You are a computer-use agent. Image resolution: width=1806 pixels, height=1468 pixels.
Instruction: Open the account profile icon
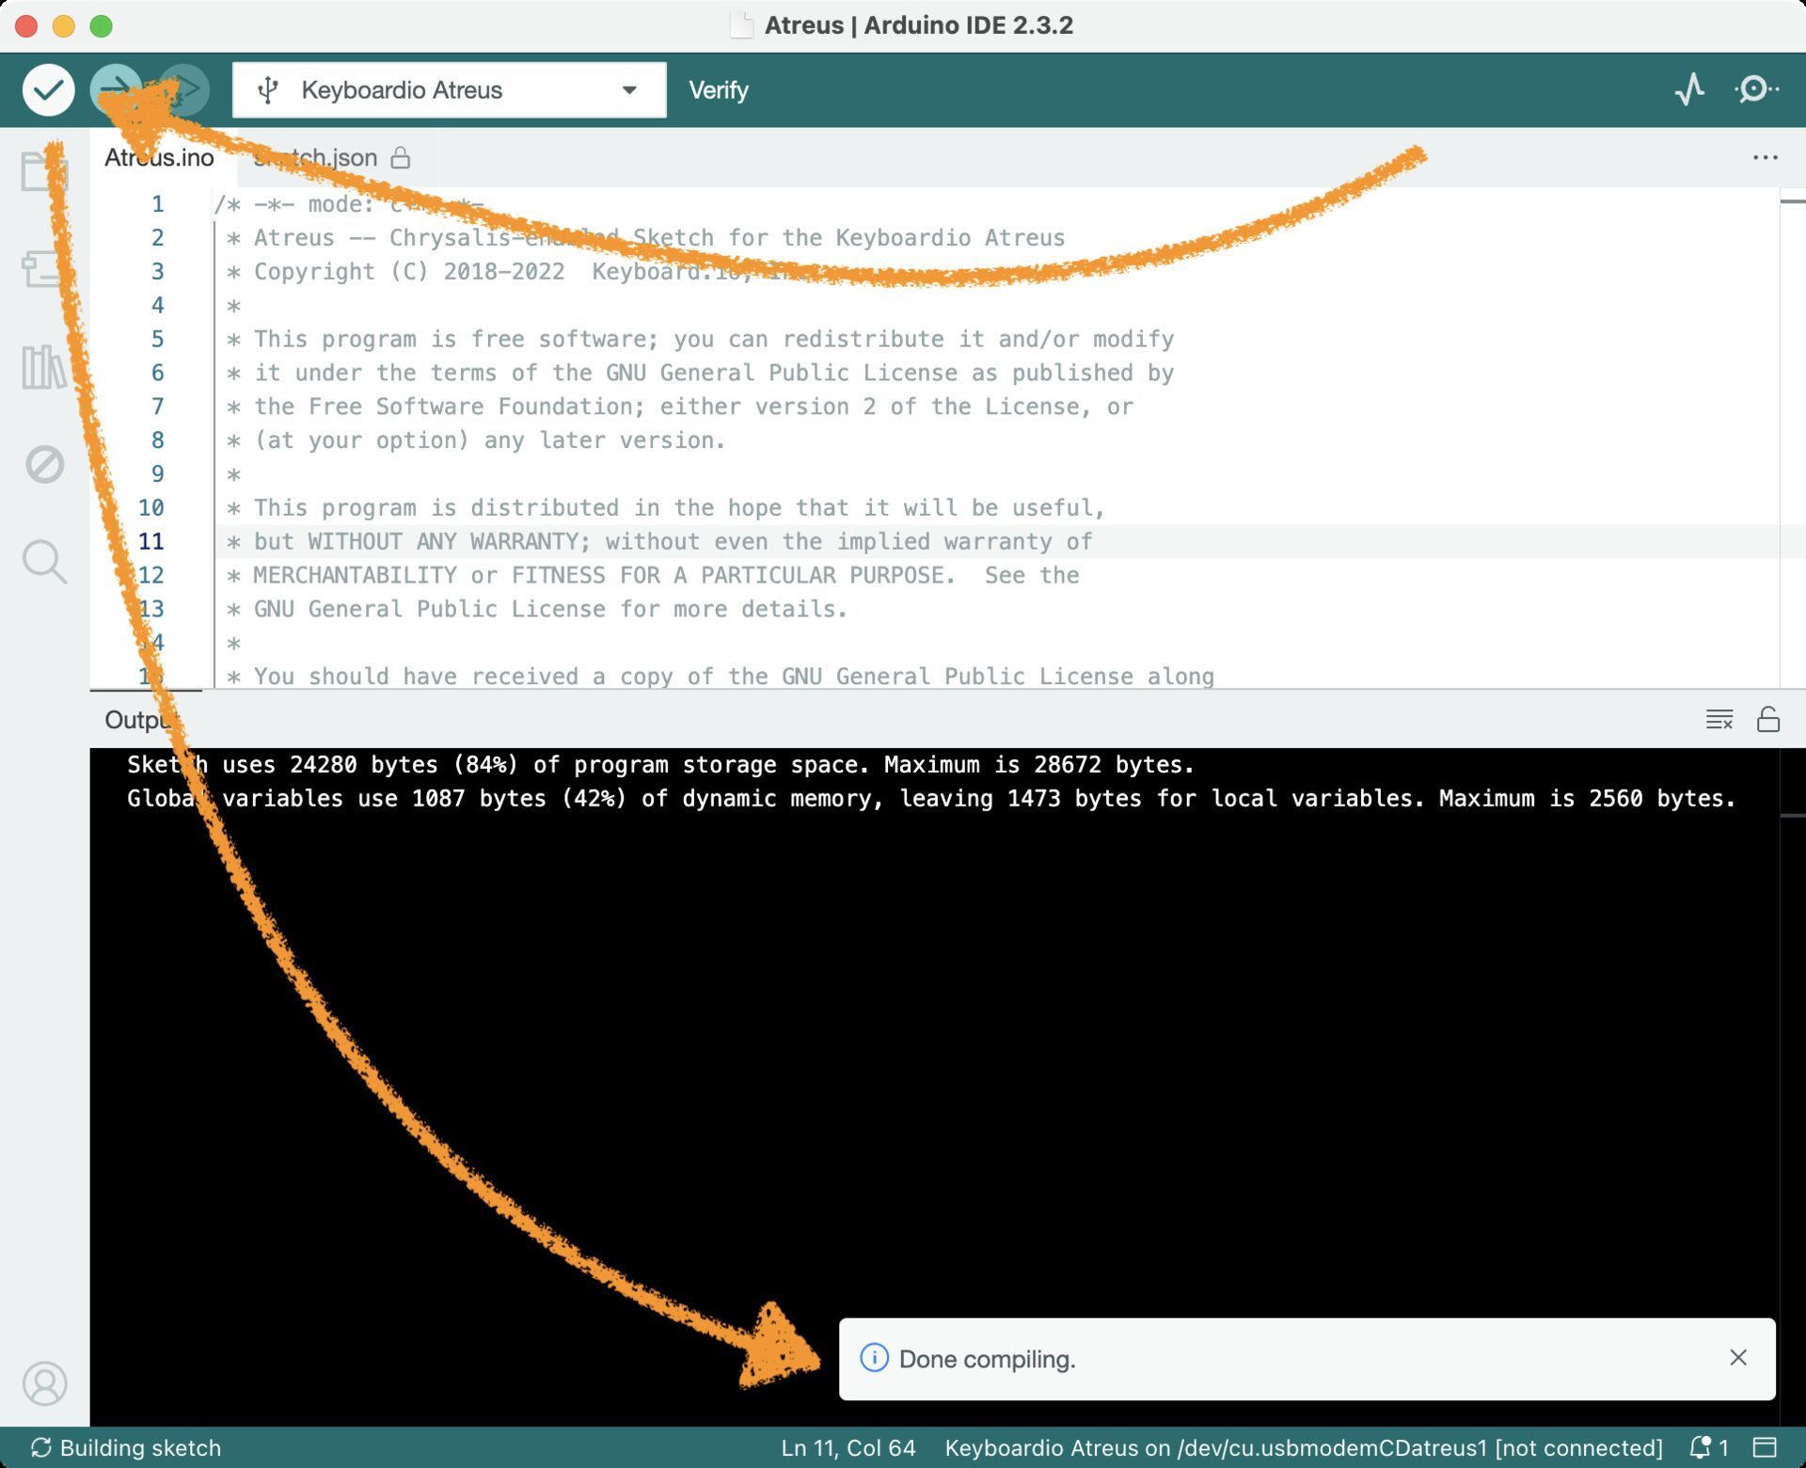pos(44,1383)
